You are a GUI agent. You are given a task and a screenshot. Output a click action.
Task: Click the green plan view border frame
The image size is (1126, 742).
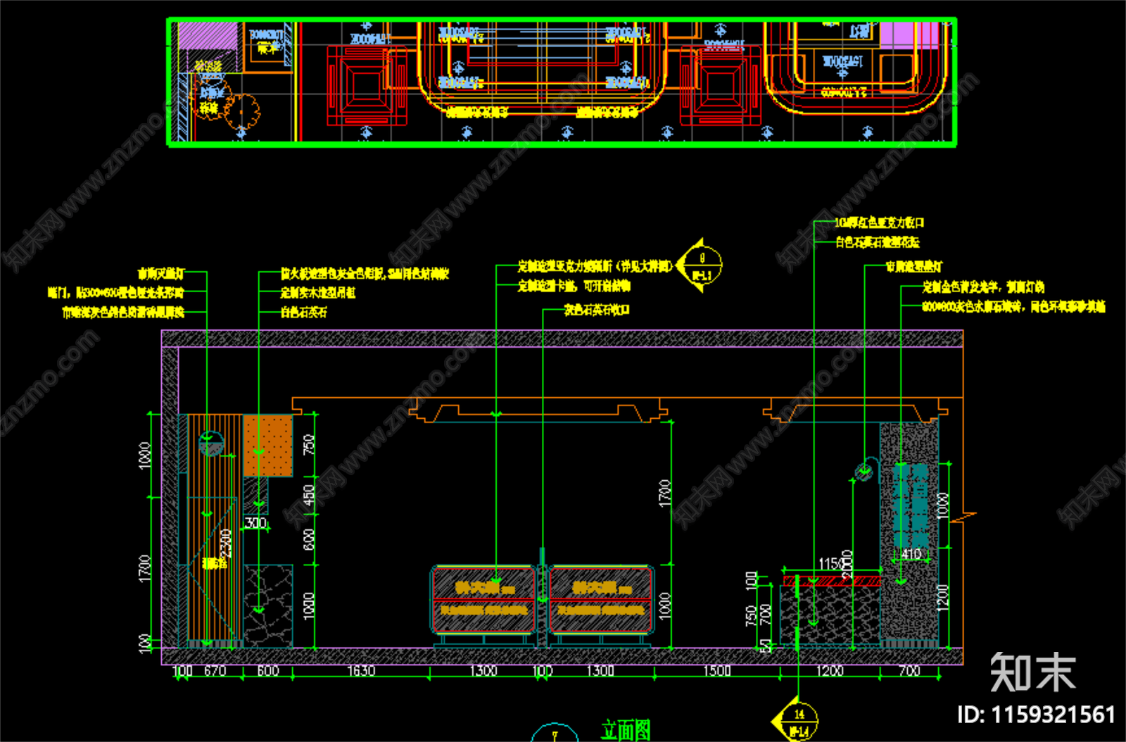[x=562, y=82]
